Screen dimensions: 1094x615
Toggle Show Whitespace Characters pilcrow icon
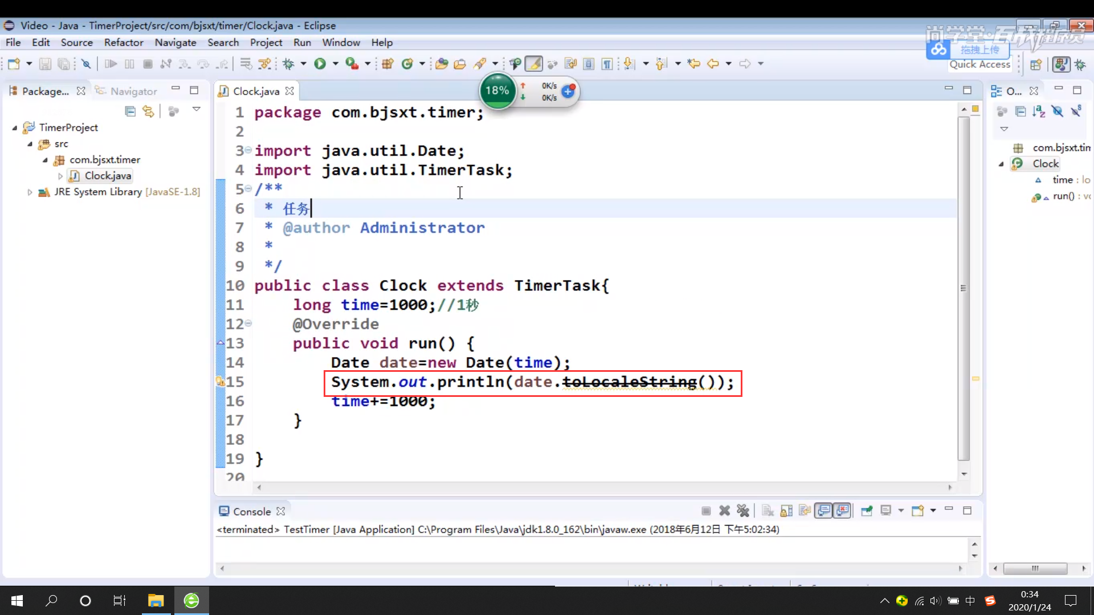[x=607, y=64]
